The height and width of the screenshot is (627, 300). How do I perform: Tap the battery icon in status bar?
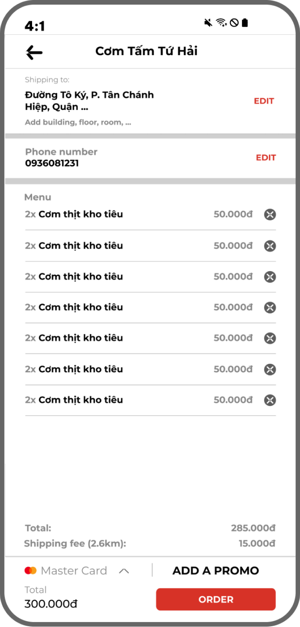click(x=245, y=23)
